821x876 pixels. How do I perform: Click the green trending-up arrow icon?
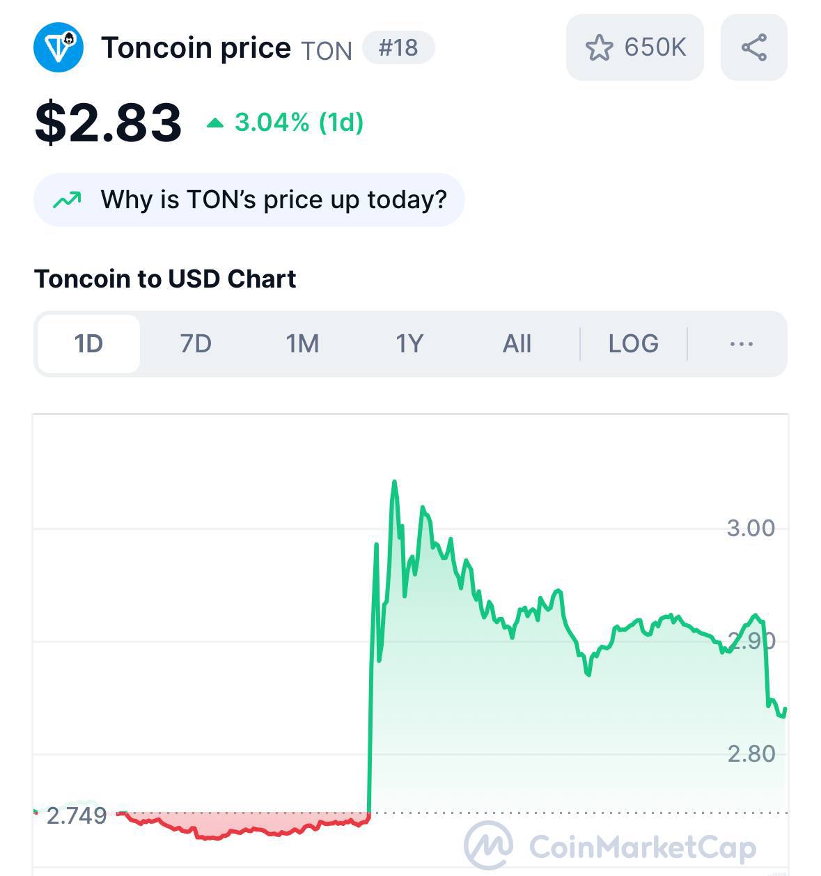(x=68, y=200)
